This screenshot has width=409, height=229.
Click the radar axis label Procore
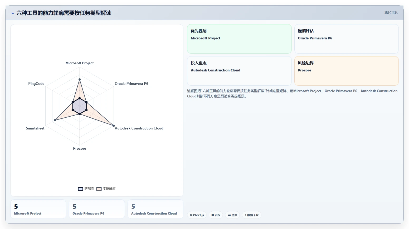tap(80, 148)
